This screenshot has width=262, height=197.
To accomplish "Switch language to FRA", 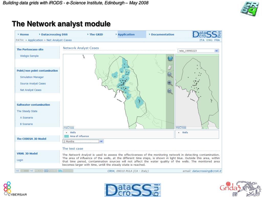I will pyautogui.click(x=217, y=40).
